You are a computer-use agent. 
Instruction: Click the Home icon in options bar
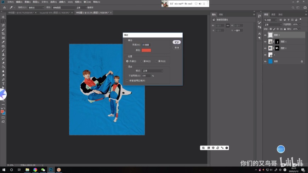tap(4, 7)
